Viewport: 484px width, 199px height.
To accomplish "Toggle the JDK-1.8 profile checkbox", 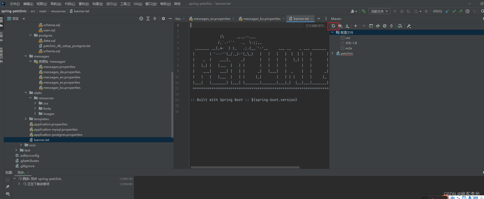I will point(343,43).
